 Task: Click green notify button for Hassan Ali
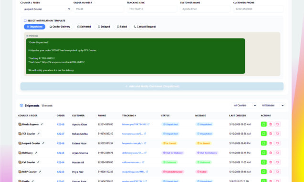point(263,162)
